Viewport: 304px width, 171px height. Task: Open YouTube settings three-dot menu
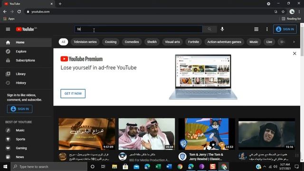[x=267, y=29]
